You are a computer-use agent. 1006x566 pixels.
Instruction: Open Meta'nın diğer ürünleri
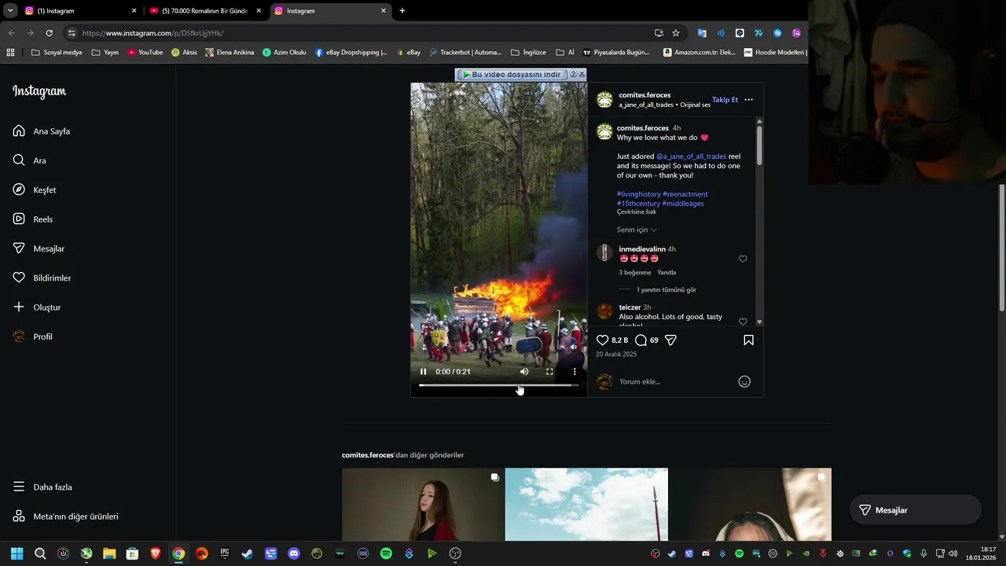(65, 516)
